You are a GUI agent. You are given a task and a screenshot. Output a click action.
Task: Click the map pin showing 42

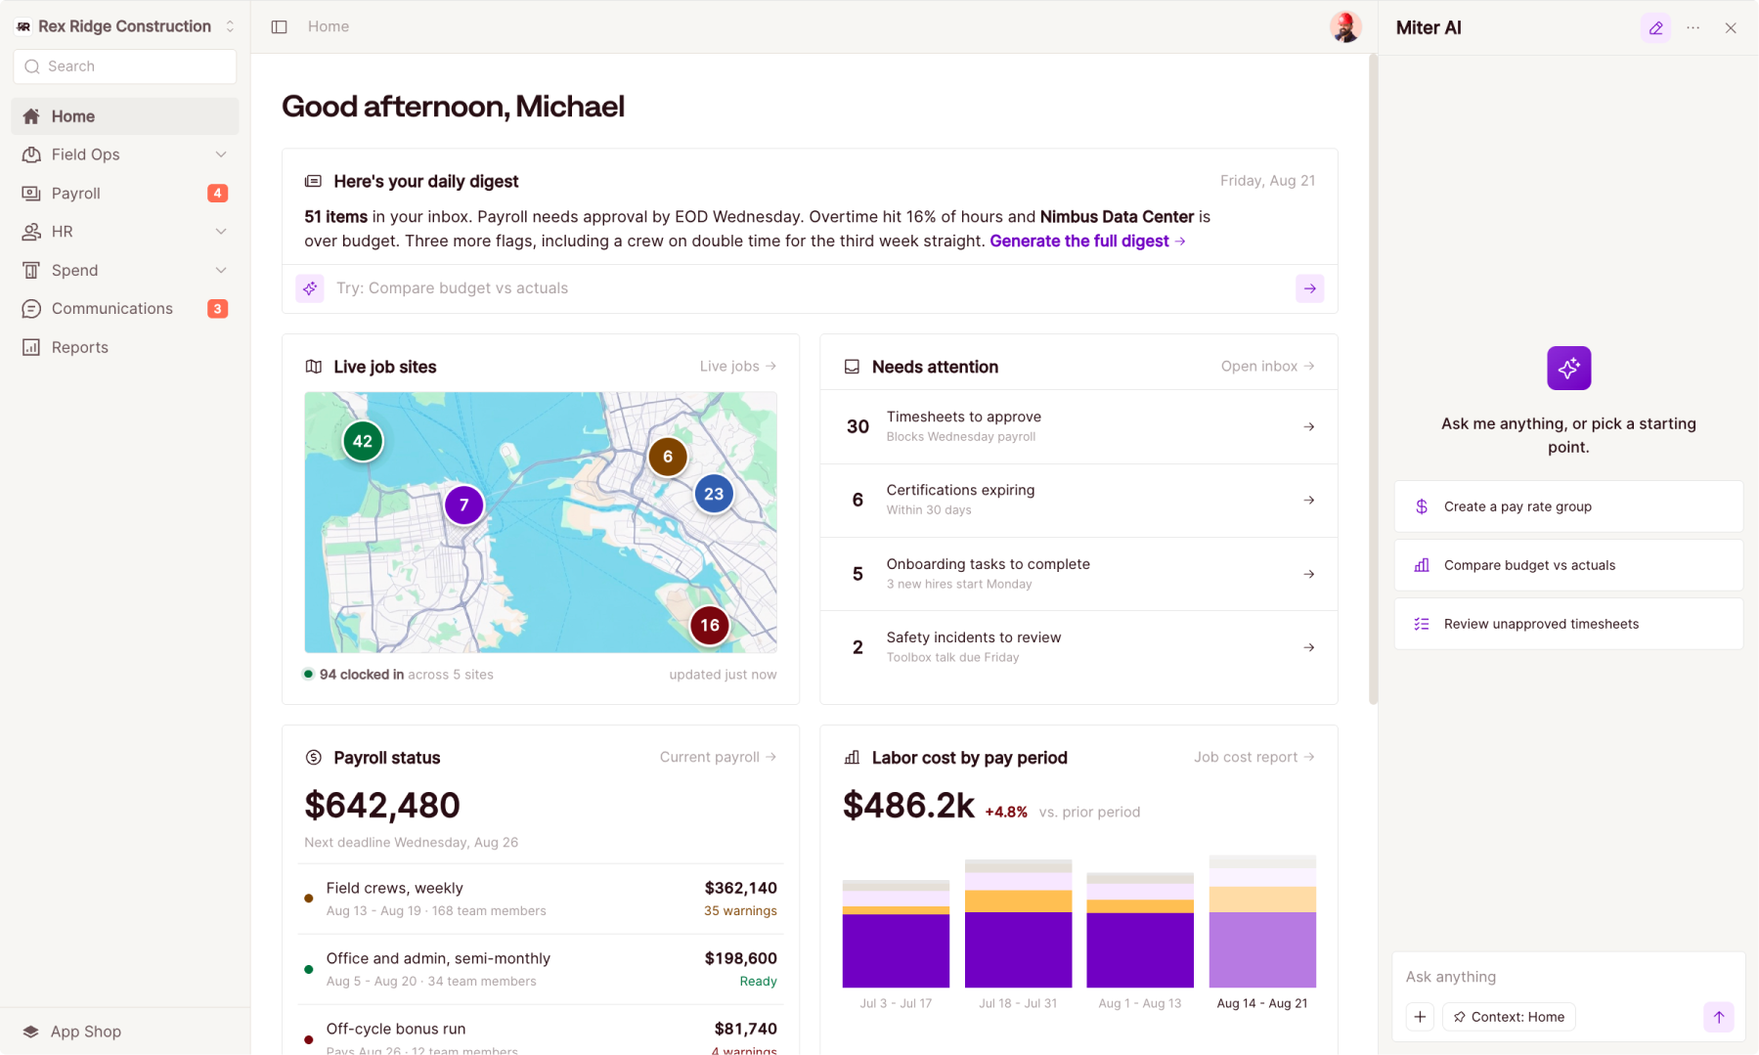[363, 441]
